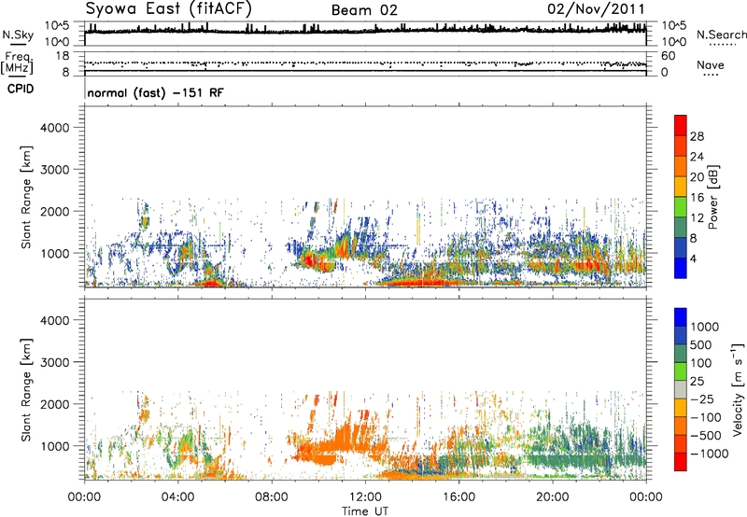Click the "04:00" time tick label
The width and height of the screenshot is (747, 517).
[x=177, y=497]
